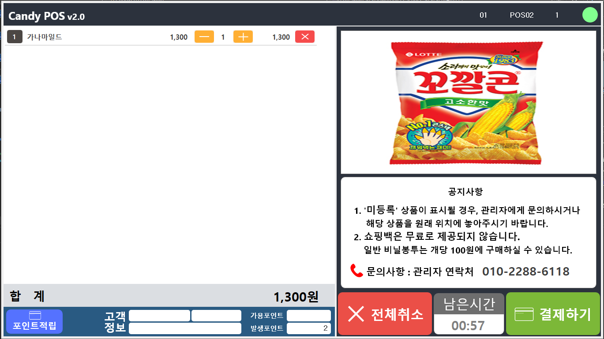This screenshot has width=604, height=339.
Task: Click the green status indicator circle
Action: click(590, 15)
